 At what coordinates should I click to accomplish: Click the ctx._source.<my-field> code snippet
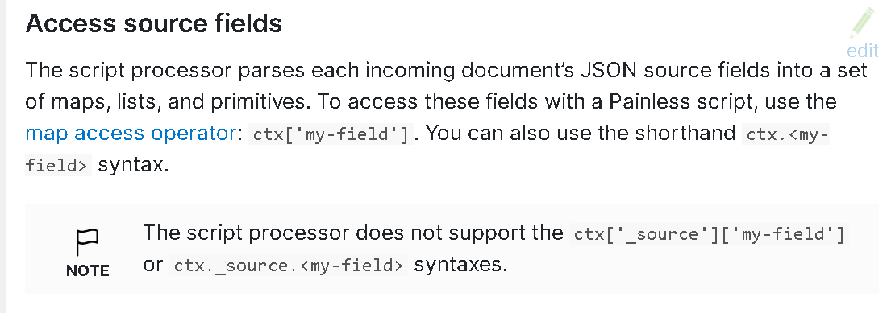(x=289, y=265)
